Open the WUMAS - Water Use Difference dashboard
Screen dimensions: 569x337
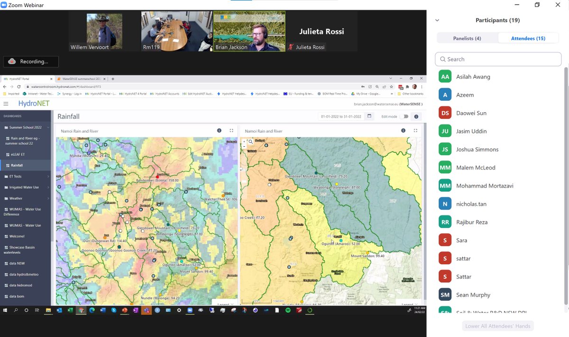click(25, 212)
